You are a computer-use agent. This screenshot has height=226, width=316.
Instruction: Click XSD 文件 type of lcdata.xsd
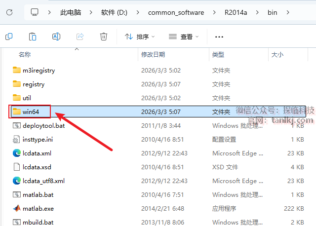pyautogui.click(x=225, y=167)
